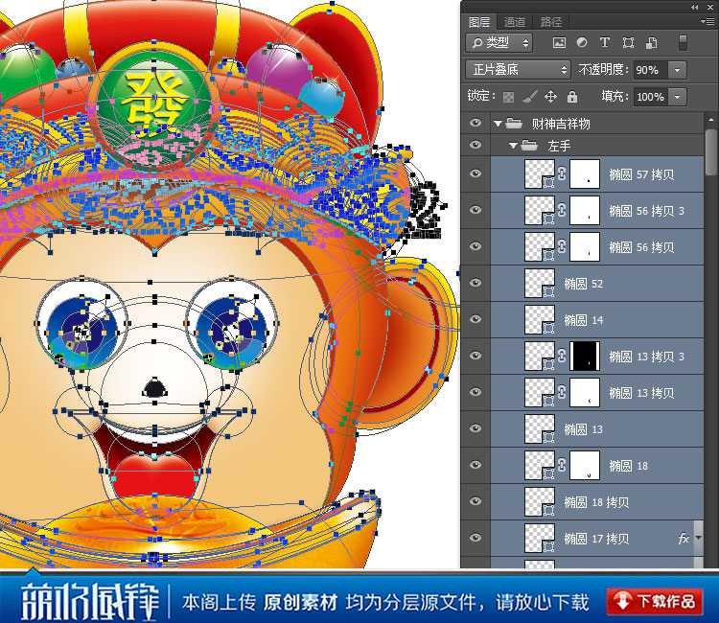Screen dimensions: 719x623
Task: Hide the 椭圆 56 拷贝 layer
Action: [x=475, y=246]
